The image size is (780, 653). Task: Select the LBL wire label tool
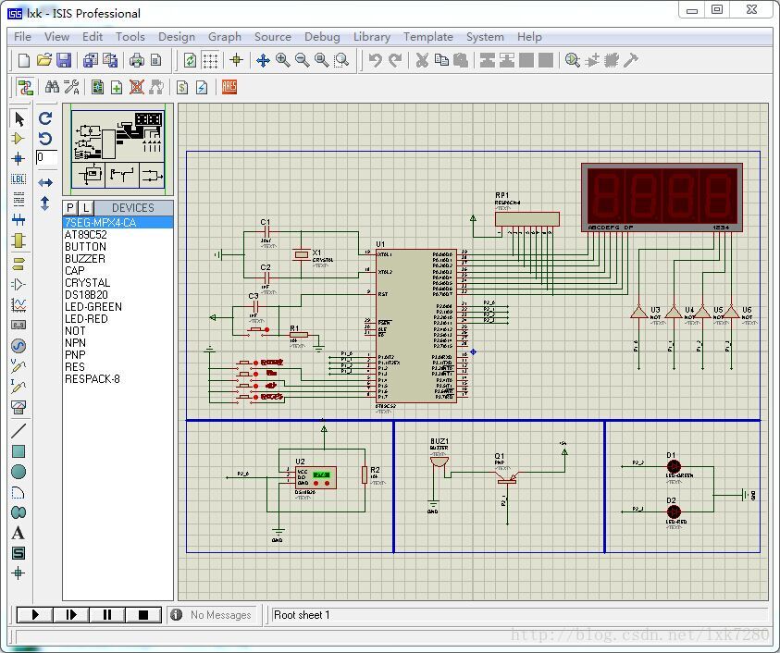point(19,179)
